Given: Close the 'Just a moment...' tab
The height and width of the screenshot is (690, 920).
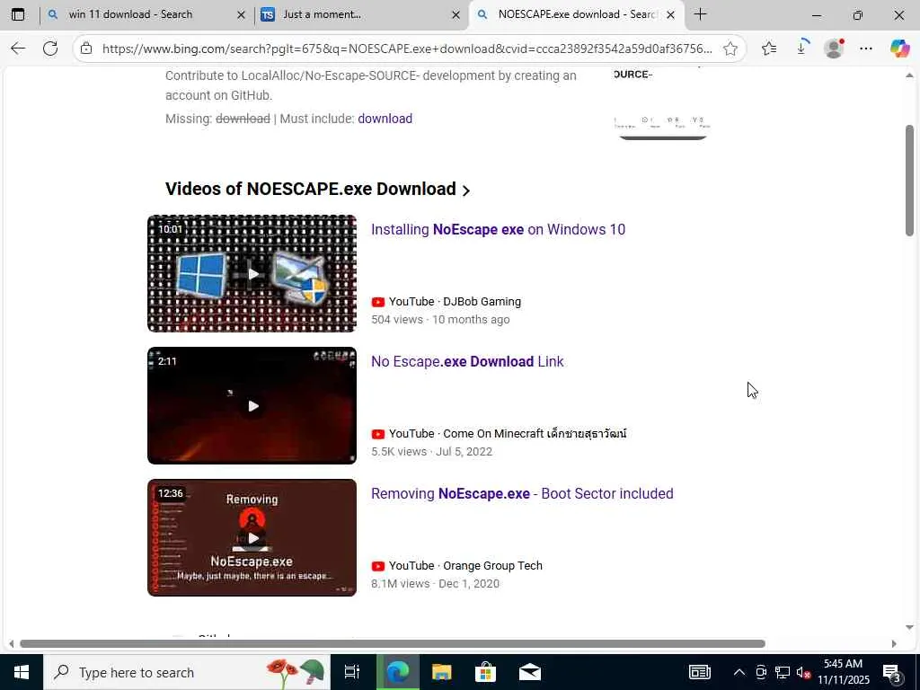Looking at the screenshot, I should (456, 15).
